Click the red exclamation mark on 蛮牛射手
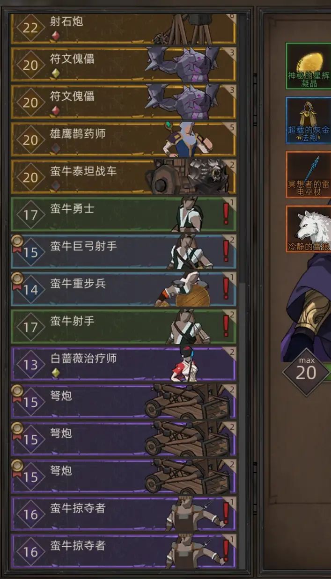This screenshot has width=331, height=579. 227,326
